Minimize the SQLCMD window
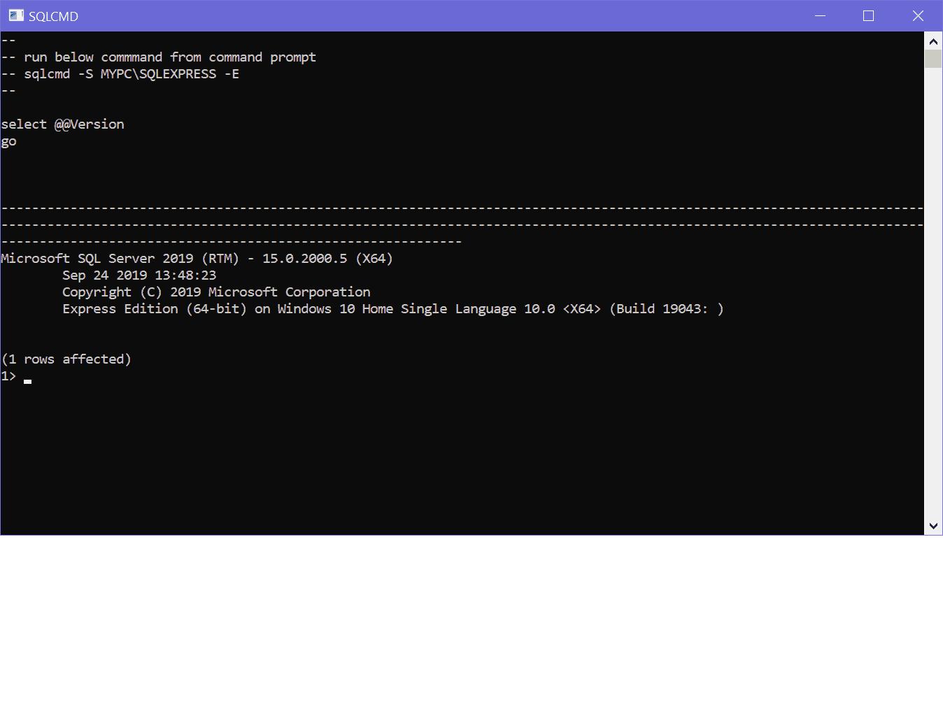Image resolution: width=943 pixels, height=702 pixels. (819, 15)
